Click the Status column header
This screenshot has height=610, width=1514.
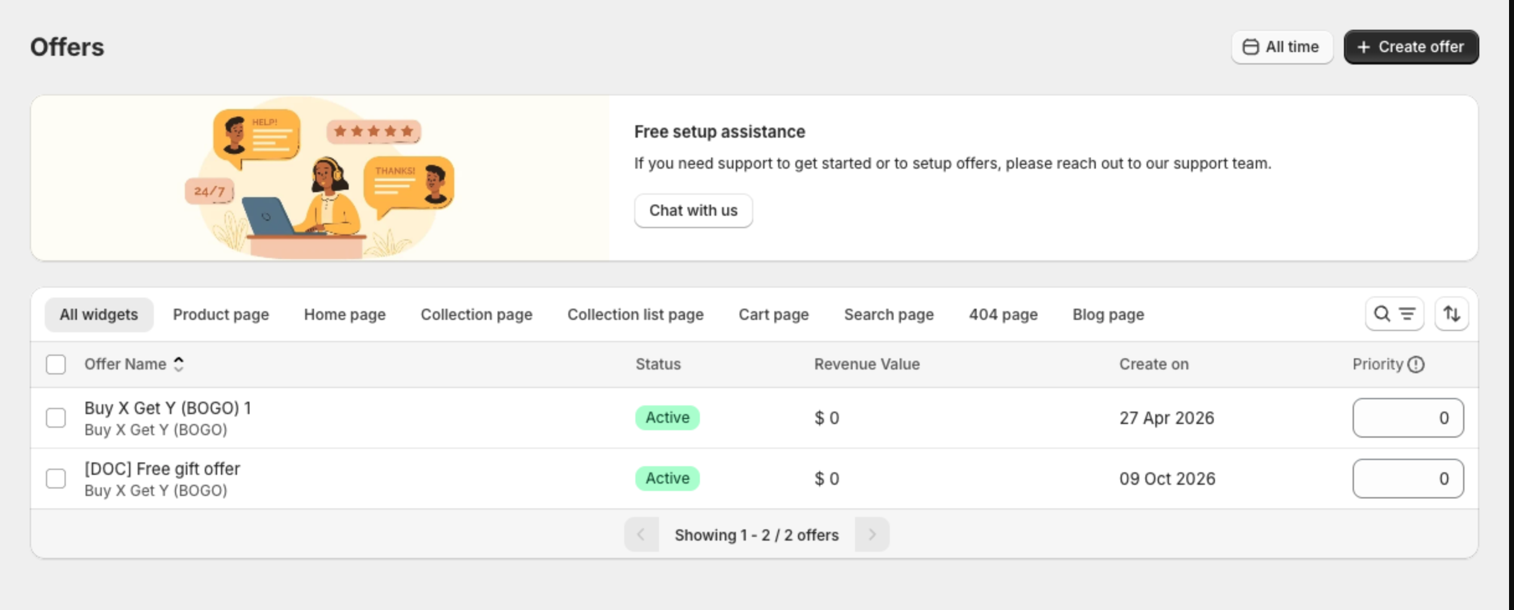point(658,365)
